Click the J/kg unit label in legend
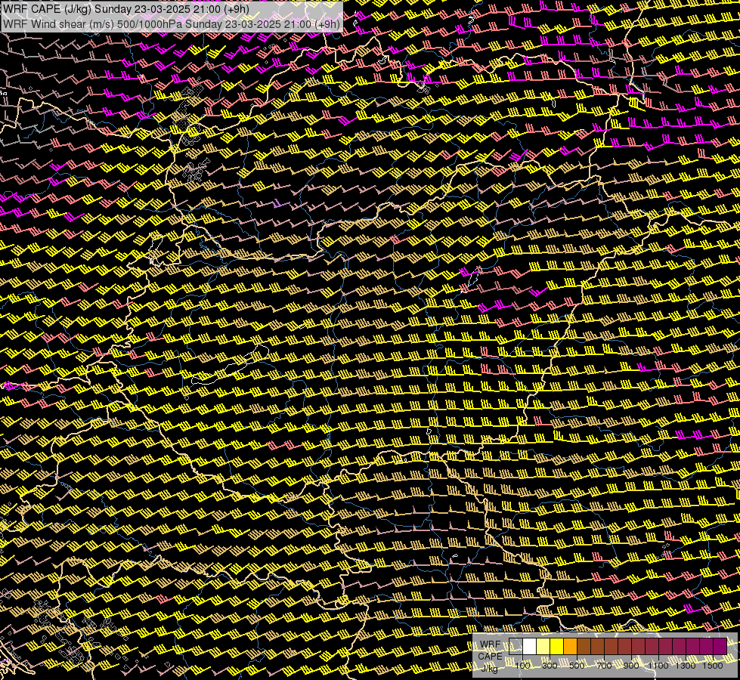The width and height of the screenshot is (740, 680). tap(489, 669)
